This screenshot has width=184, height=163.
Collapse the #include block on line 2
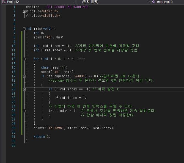point(24,11)
